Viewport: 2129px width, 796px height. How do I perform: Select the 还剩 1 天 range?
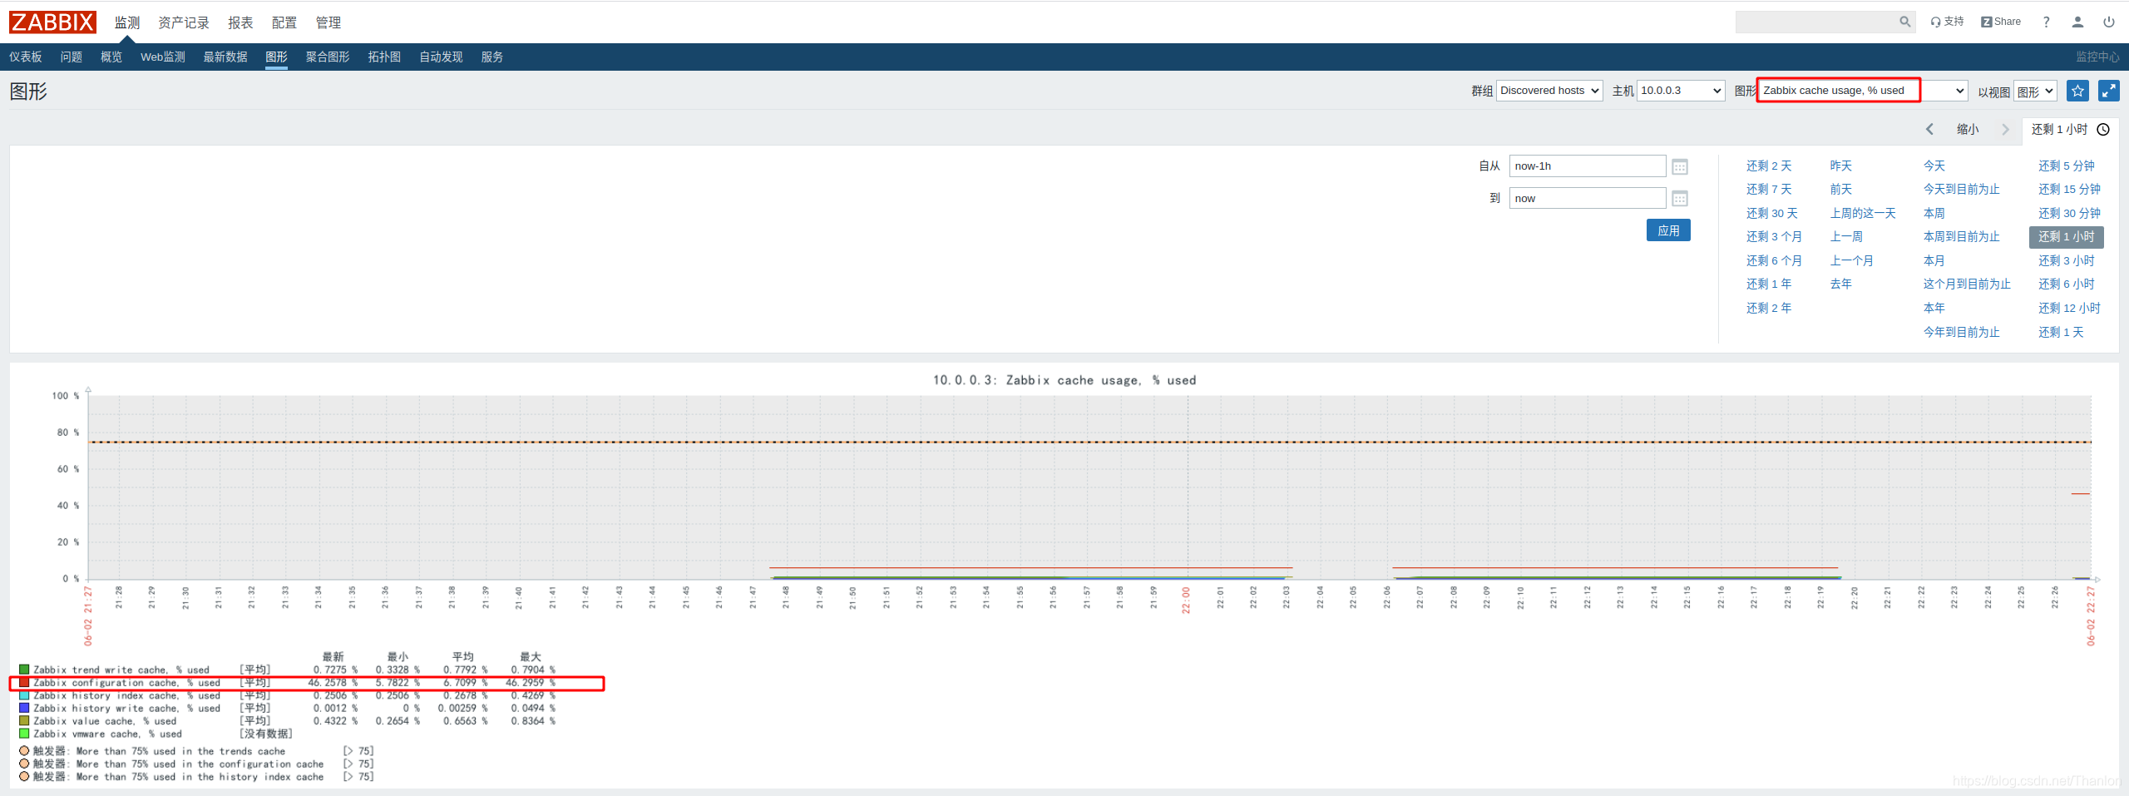2061,333
